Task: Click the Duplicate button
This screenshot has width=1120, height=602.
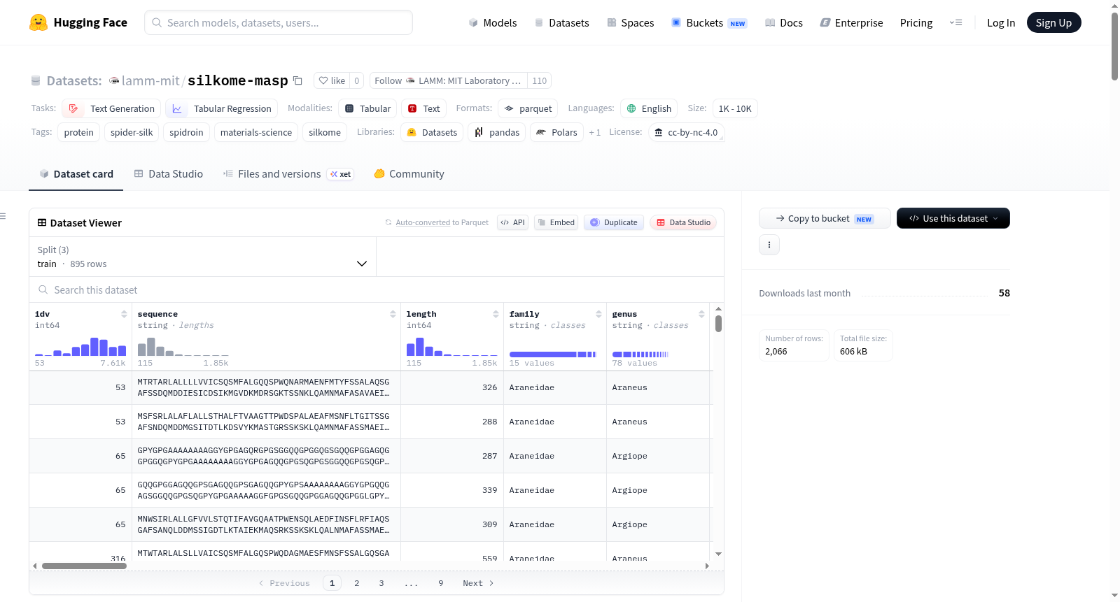Action: [614, 222]
